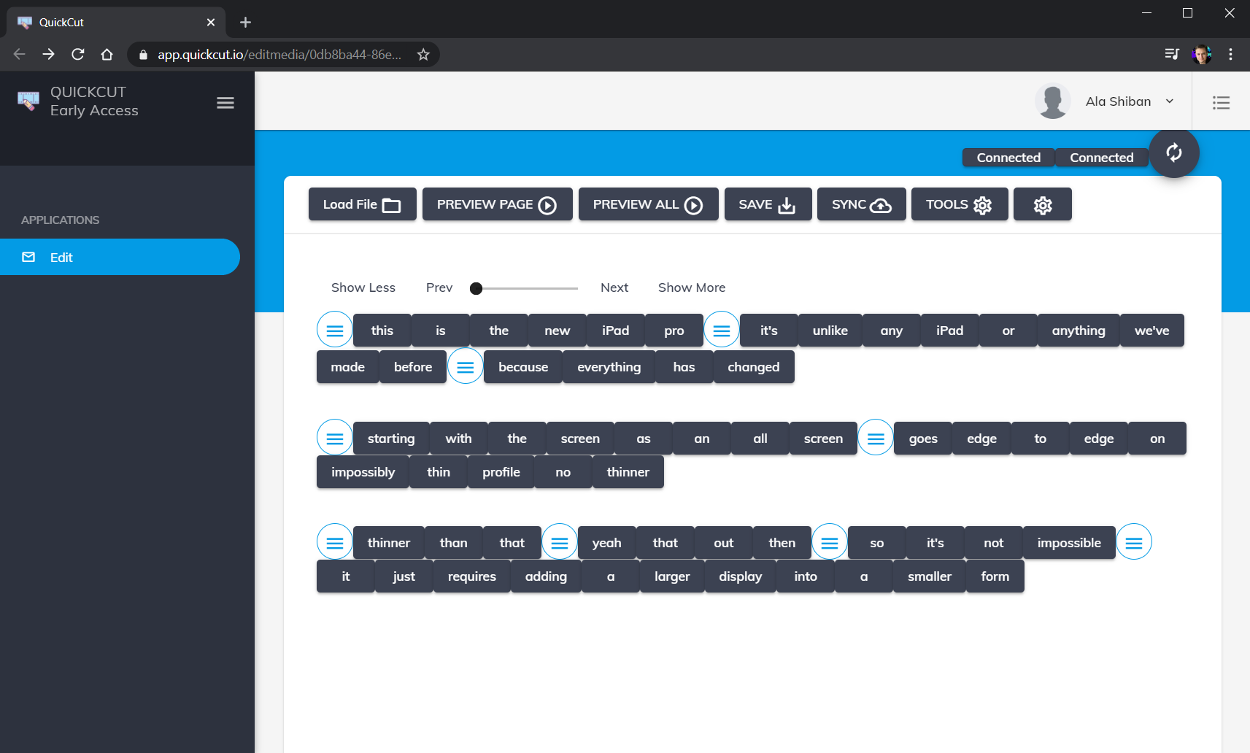
Task: Toggle the segment handle before 'goes'
Action: (876, 438)
